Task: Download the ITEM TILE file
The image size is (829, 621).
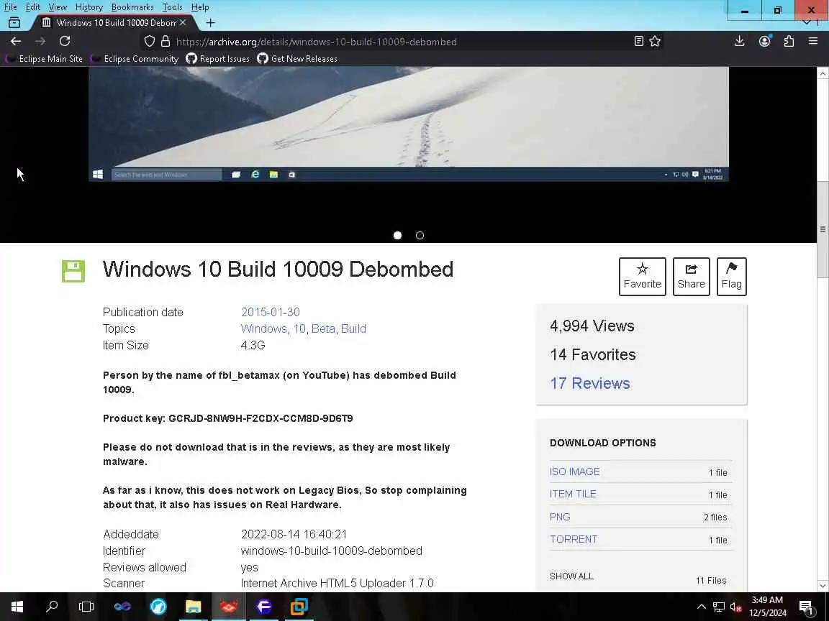Action: pyautogui.click(x=573, y=494)
